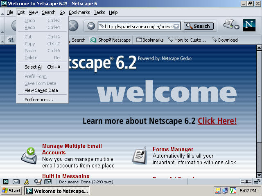Open the URL history dropdown arrow

[x=176, y=26]
